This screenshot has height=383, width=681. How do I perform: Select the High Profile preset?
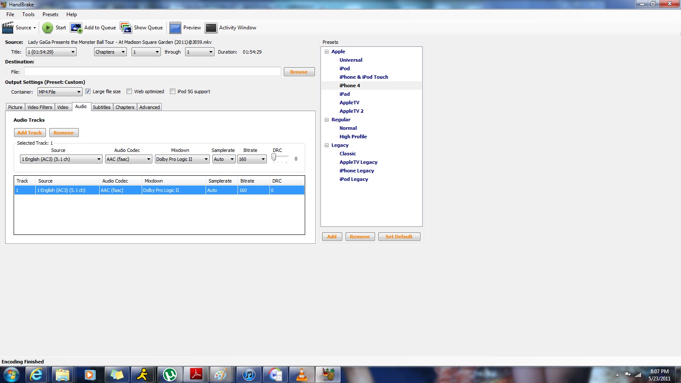point(353,137)
